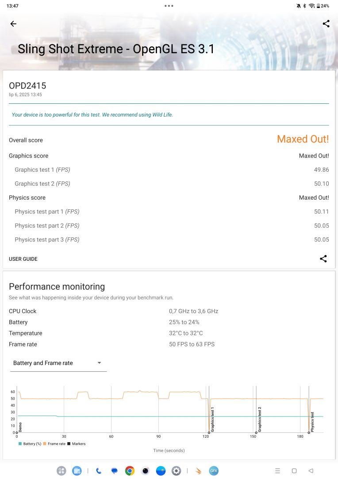Tap the Wild Life recommendation message
This screenshot has height=479, width=338.
92,115
